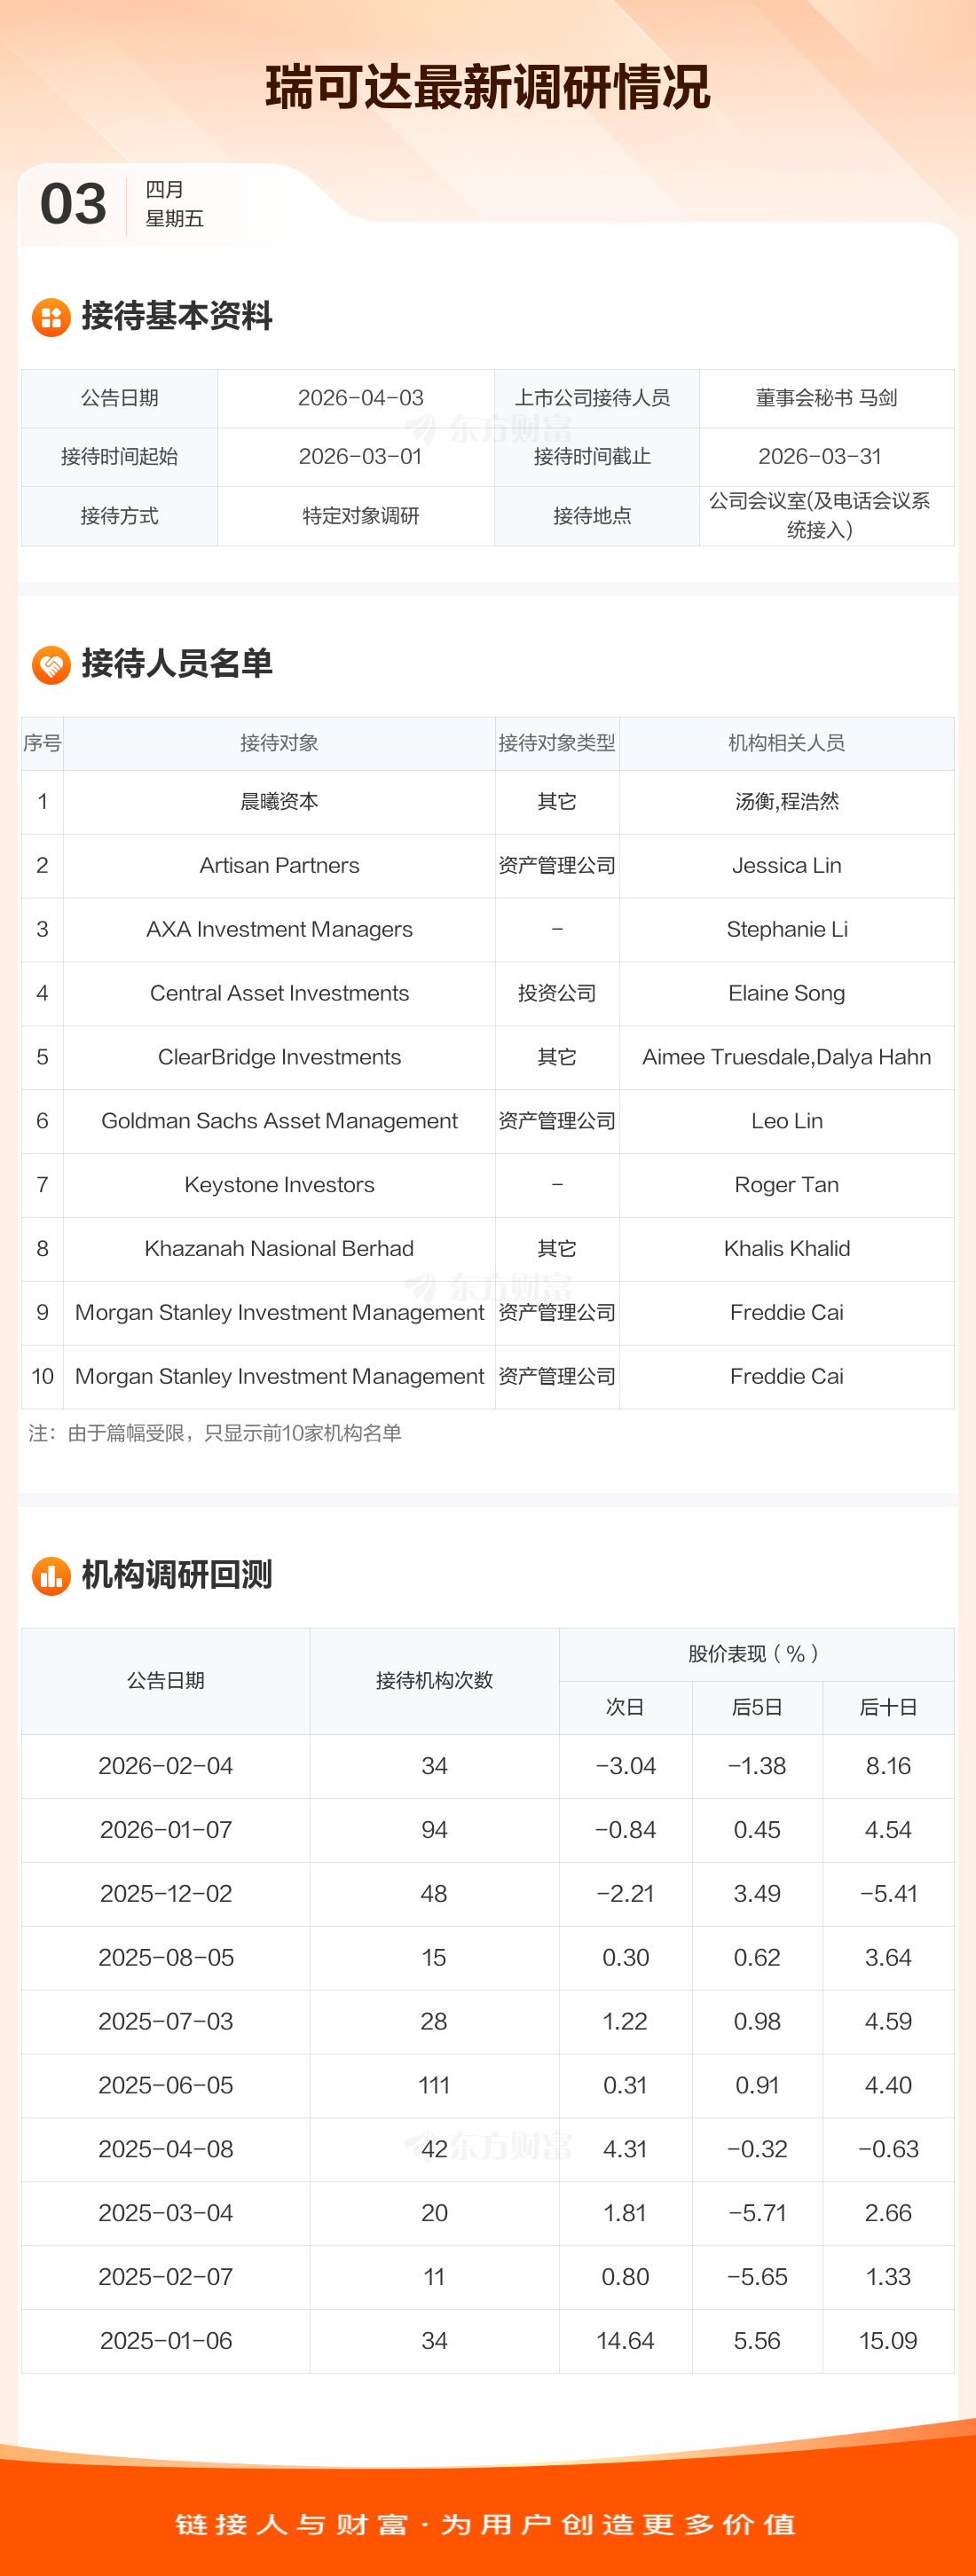
Task: Click the 汤衡,程浩然 cell
Action: [x=787, y=802]
